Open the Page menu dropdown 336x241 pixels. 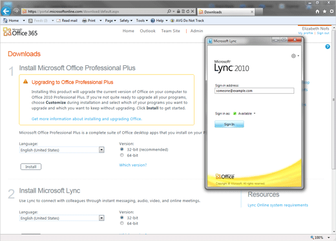click(110, 21)
